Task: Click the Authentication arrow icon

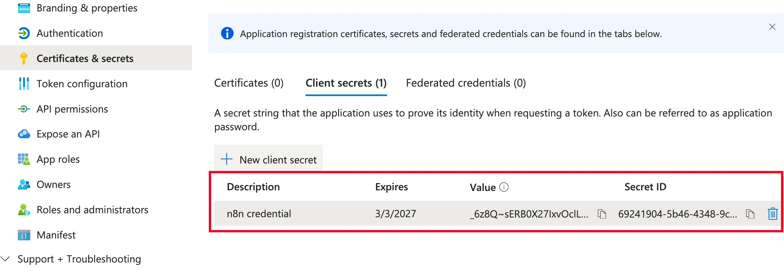Action: tap(24, 33)
